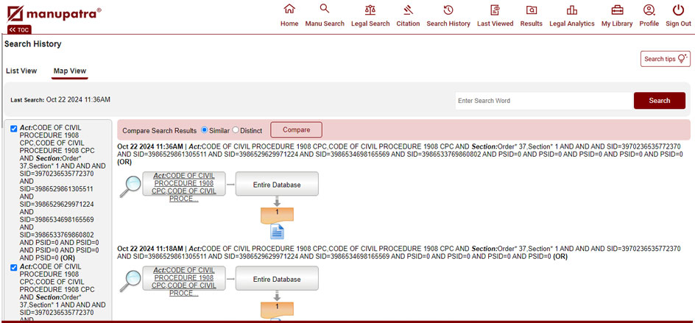Screen dimensions: 695x323
Task: Open the Profile user icon
Action: (649, 10)
